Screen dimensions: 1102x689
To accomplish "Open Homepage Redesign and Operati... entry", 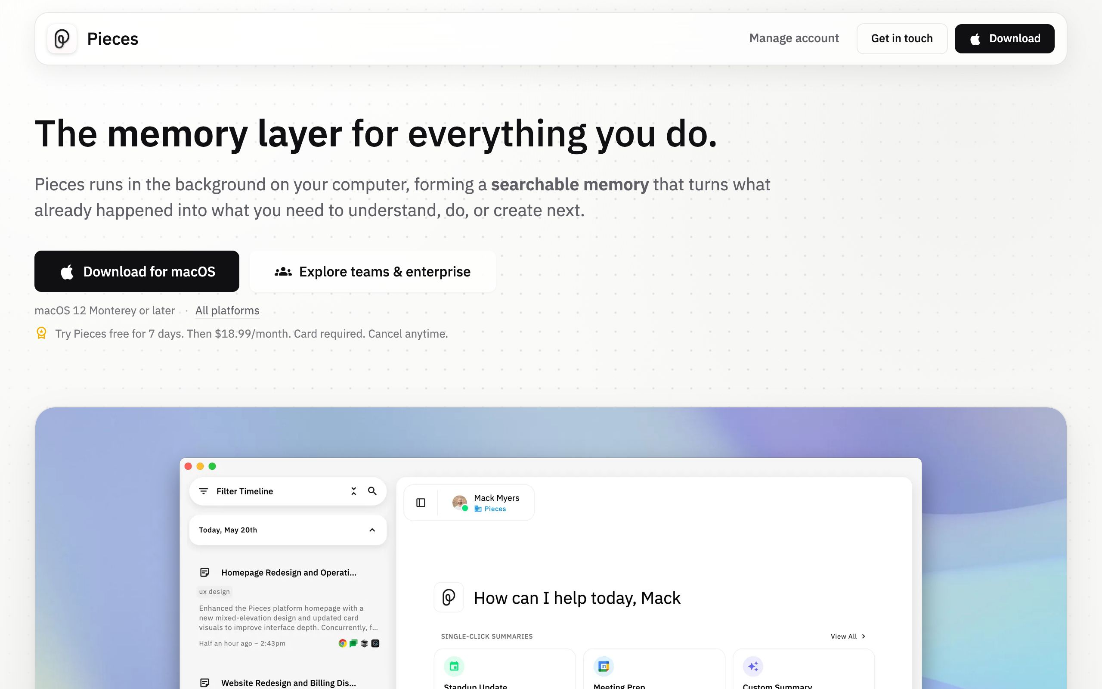I will click(289, 572).
